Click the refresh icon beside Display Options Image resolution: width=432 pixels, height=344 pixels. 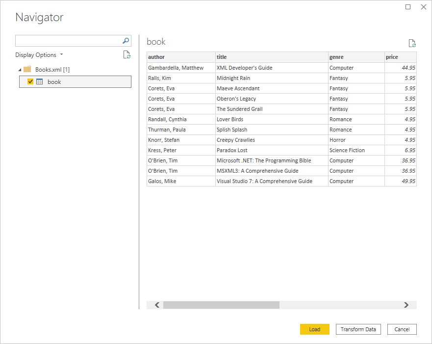[x=127, y=54]
